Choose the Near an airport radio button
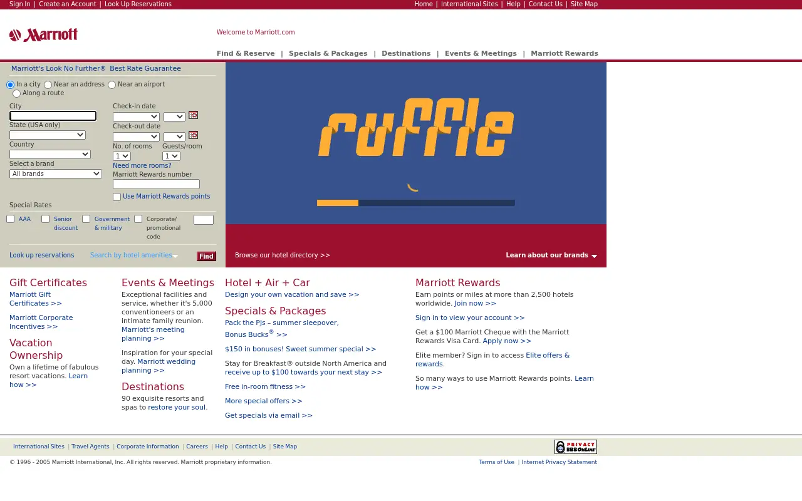This screenshot has height=501, width=802. pyautogui.click(x=112, y=85)
